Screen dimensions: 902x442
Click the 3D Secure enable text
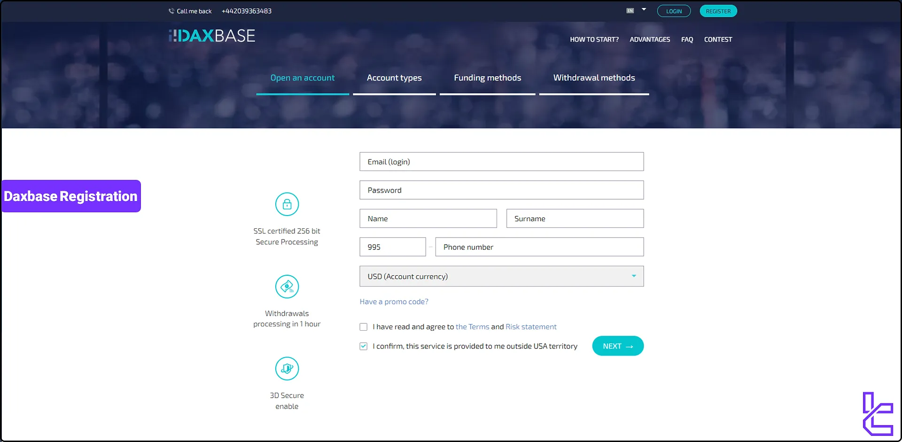coord(287,401)
